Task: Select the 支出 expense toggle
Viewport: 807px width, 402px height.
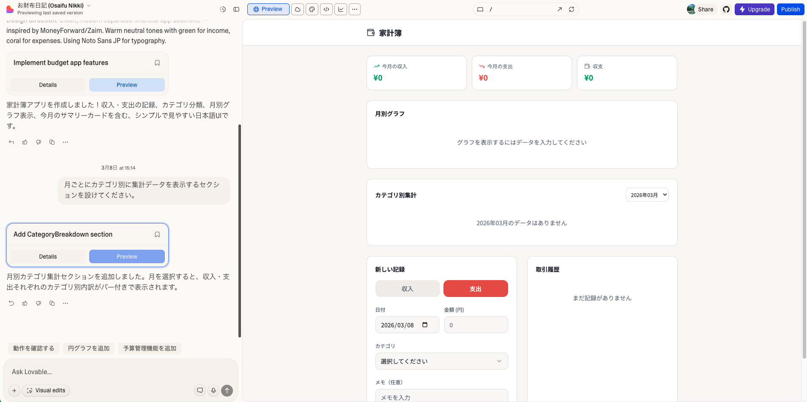Action: click(x=476, y=289)
